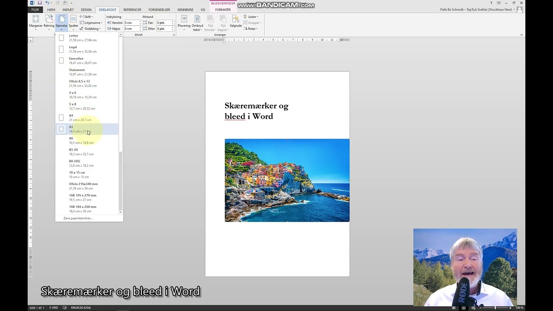Switch to the HJEM tab

pyautogui.click(x=51, y=10)
